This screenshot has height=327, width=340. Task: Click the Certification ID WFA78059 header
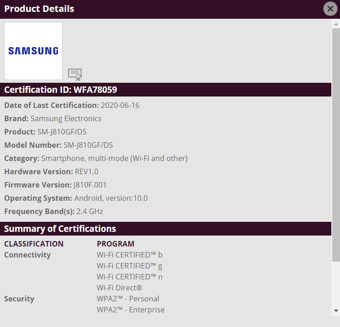[61, 90]
